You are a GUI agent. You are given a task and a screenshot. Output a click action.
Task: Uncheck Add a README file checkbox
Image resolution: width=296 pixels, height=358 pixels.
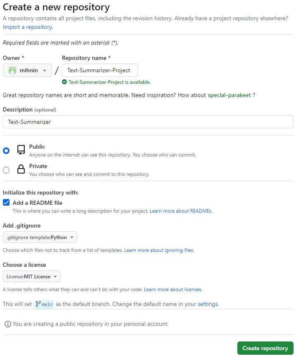coord(6,203)
